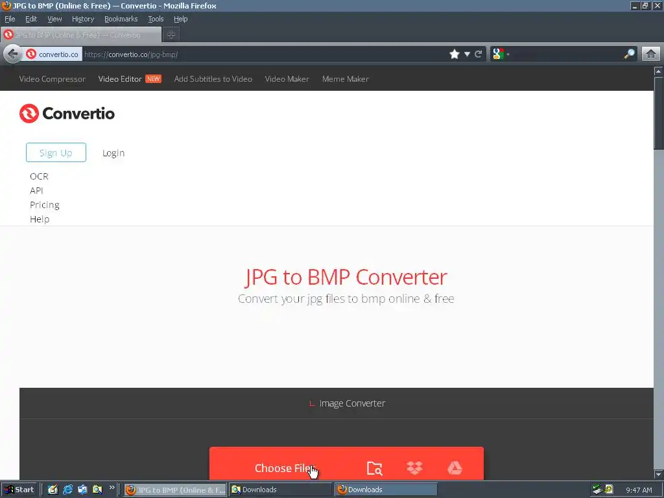Click the vertical scrollbar thumb
Viewport: 664px width, 498px height.
[659, 113]
